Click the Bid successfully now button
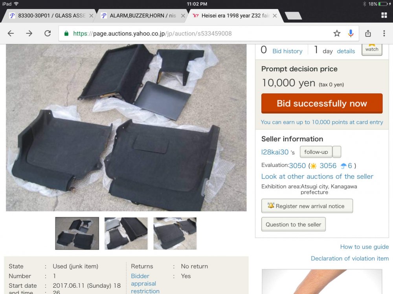 [x=322, y=103]
